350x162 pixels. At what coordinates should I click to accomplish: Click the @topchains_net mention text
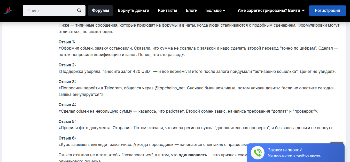coord(170,88)
